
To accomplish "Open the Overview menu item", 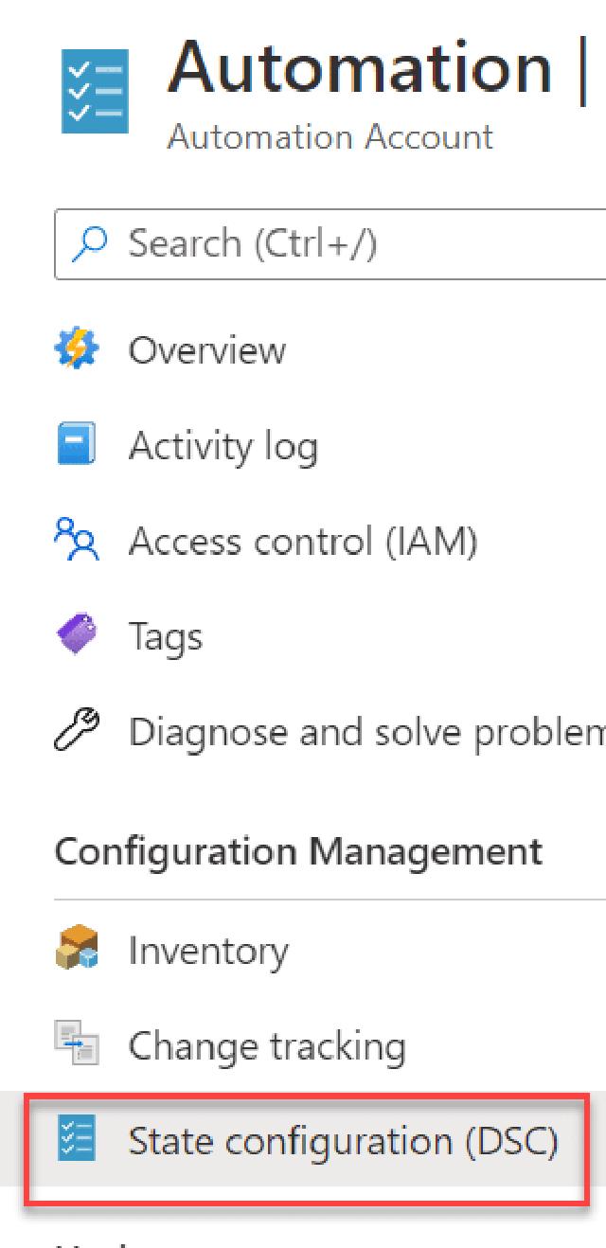I will [206, 350].
